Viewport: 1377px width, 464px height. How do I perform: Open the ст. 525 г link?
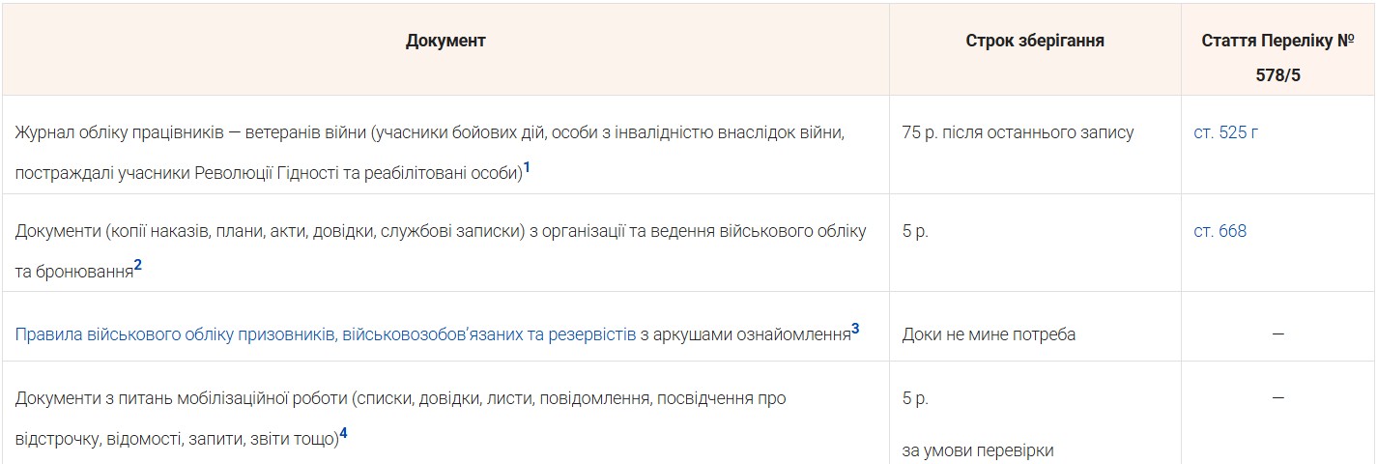point(1225,133)
